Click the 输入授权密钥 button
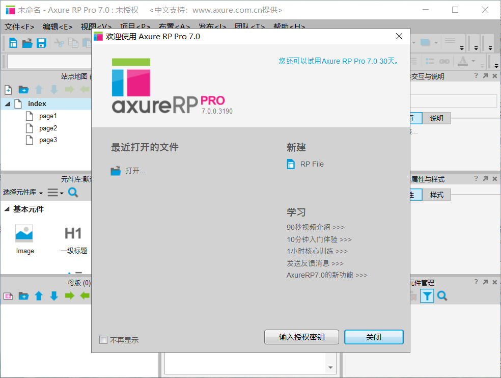 (x=301, y=337)
